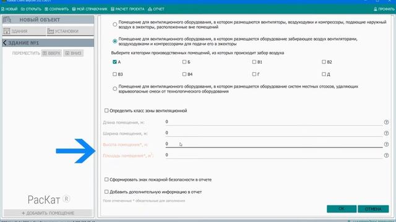Move item up with ВВЕРХ button

click(51, 53)
